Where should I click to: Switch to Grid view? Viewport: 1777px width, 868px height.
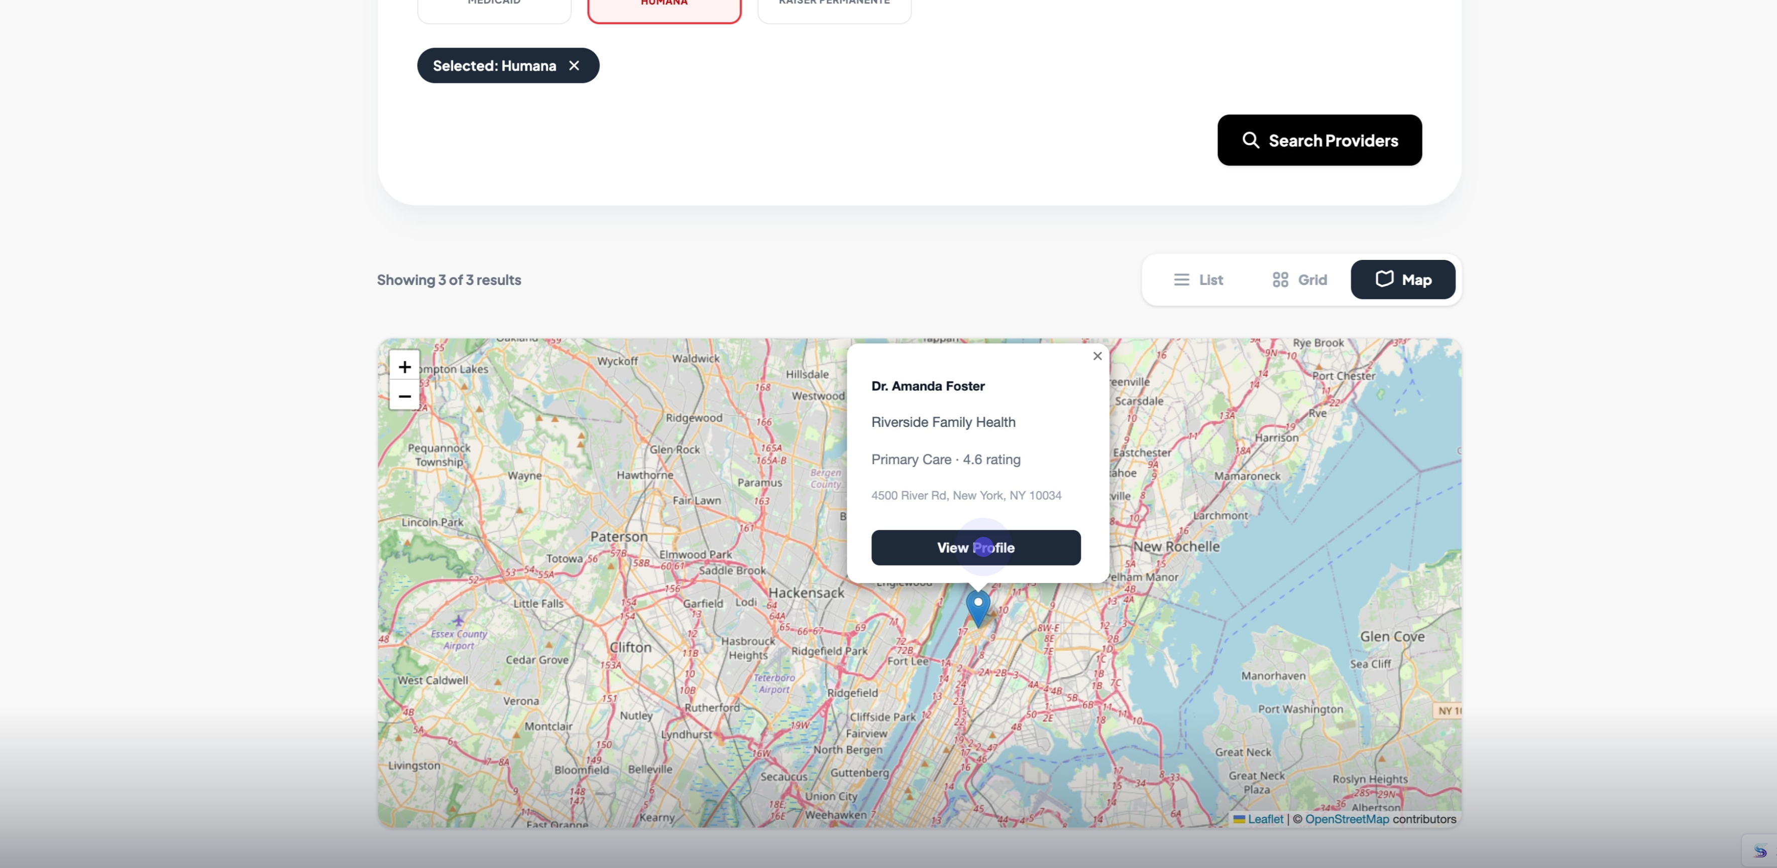pyautogui.click(x=1300, y=279)
